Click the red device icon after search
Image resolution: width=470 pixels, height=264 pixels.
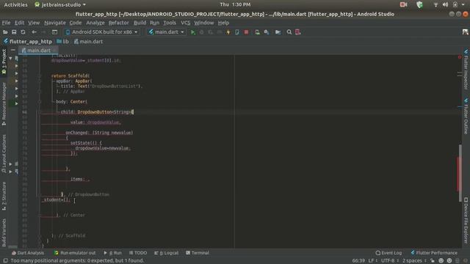[x=297, y=32]
